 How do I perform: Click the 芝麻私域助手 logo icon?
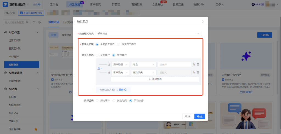click(x=5, y=4)
